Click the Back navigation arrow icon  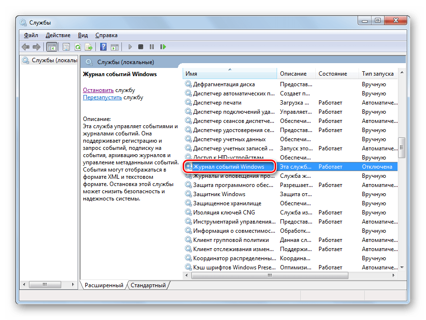[25, 47]
